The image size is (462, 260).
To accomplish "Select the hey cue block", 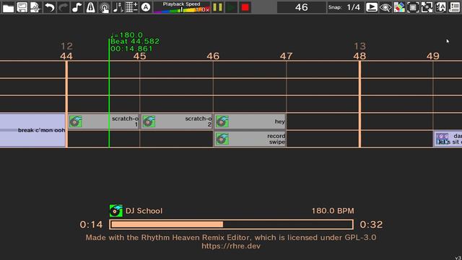I will (250, 121).
